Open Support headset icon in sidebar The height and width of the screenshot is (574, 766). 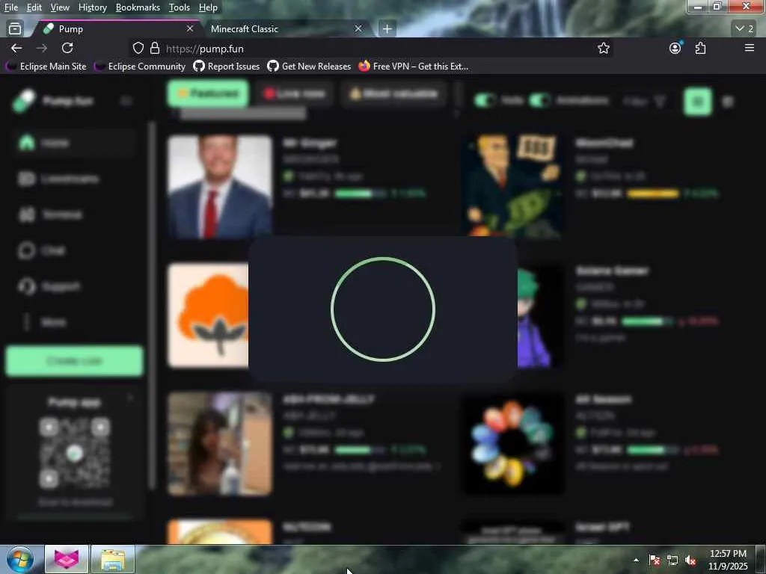(26, 286)
